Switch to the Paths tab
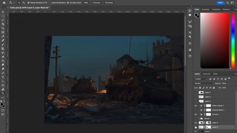This screenshot has height=133, width=237. [216, 74]
